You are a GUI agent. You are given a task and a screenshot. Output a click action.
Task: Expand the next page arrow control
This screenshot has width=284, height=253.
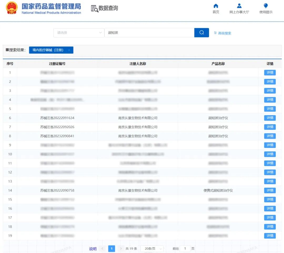point(121,249)
